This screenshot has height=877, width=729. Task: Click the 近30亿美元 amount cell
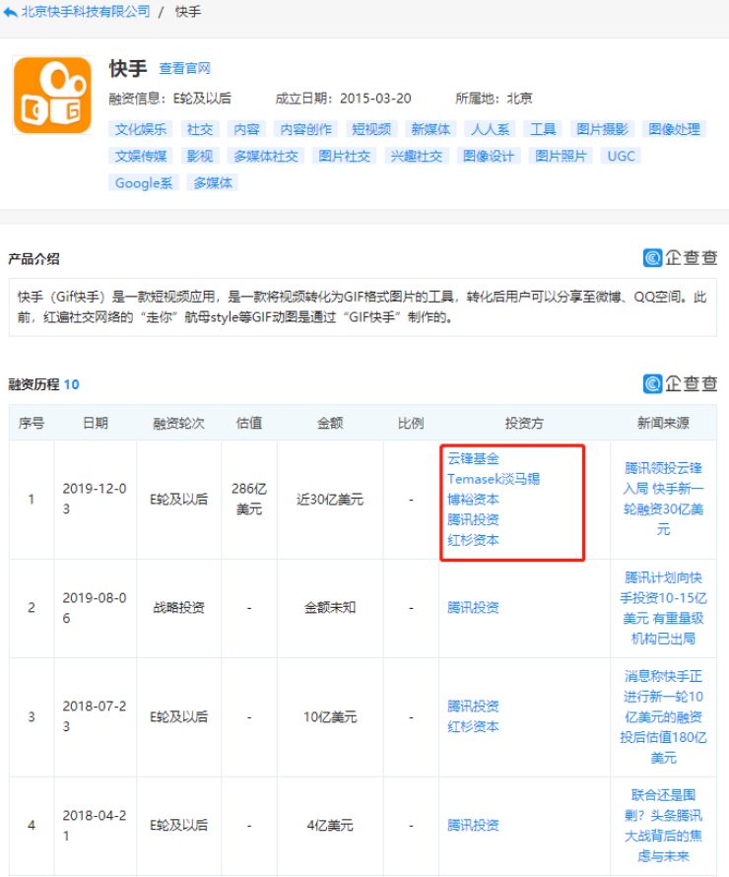330,500
